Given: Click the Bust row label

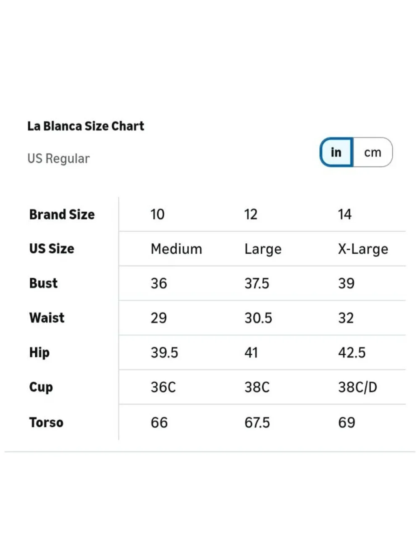Looking at the screenshot, I should point(43,283).
